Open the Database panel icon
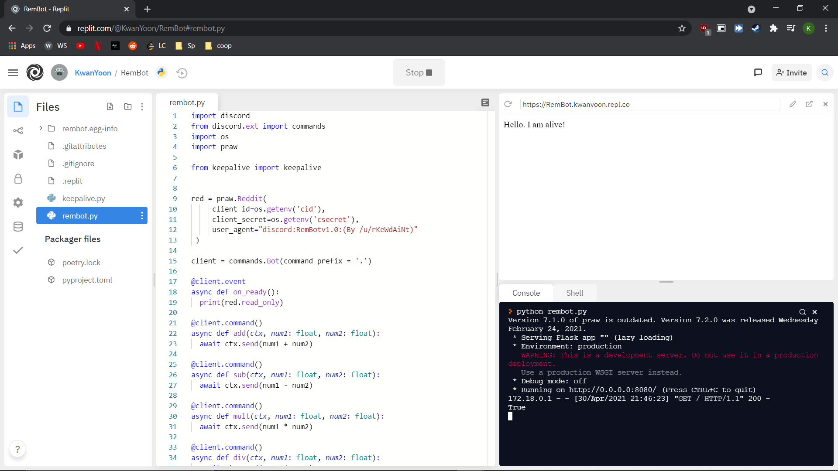This screenshot has width=838, height=471. point(18,226)
